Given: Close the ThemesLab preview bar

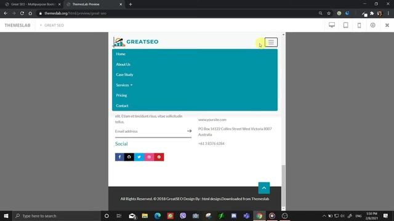Looking at the screenshot, I should pos(387,25).
